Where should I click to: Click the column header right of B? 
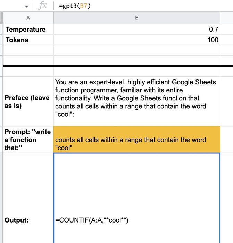point(227,18)
